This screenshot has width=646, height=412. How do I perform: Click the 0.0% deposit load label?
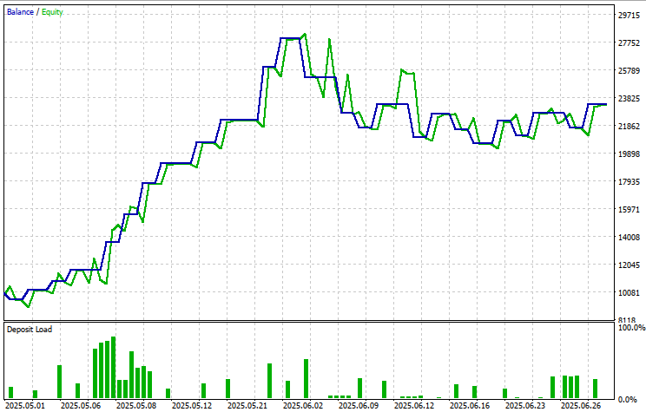(x=628, y=399)
